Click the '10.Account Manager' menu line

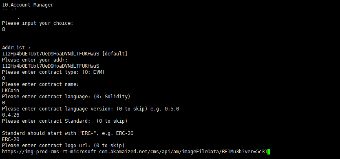pos(28,5)
